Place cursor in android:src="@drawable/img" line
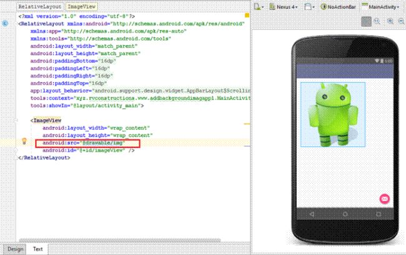The image size is (406, 255). pos(84,142)
